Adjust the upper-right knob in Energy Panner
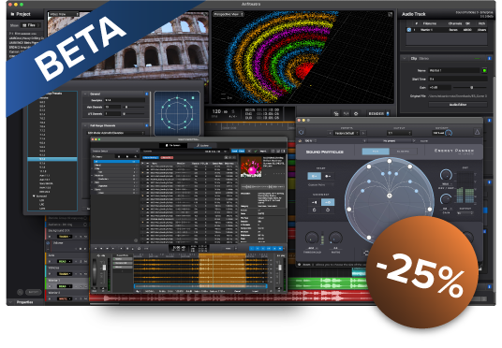502x348 pixels. [x=446, y=175]
